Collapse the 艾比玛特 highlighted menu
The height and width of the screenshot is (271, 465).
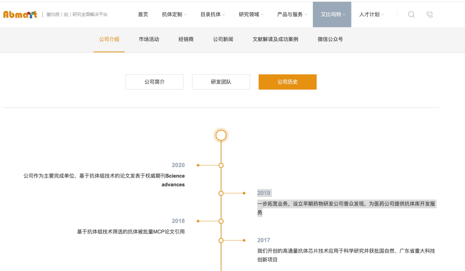(x=332, y=14)
